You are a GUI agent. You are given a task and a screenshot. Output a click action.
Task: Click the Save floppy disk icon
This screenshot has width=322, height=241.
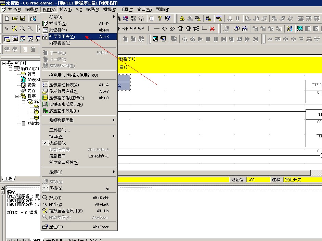(23, 18)
